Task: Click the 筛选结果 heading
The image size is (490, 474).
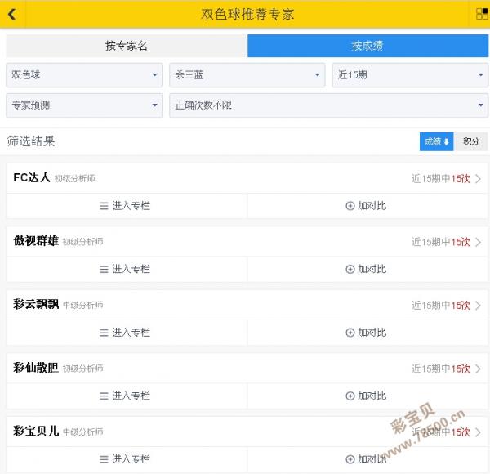Action: coord(31,141)
